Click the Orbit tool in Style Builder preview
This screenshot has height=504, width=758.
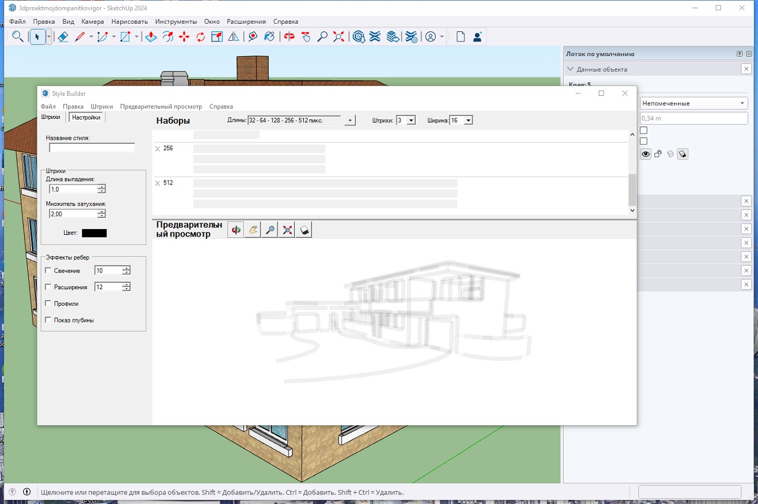pos(236,230)
